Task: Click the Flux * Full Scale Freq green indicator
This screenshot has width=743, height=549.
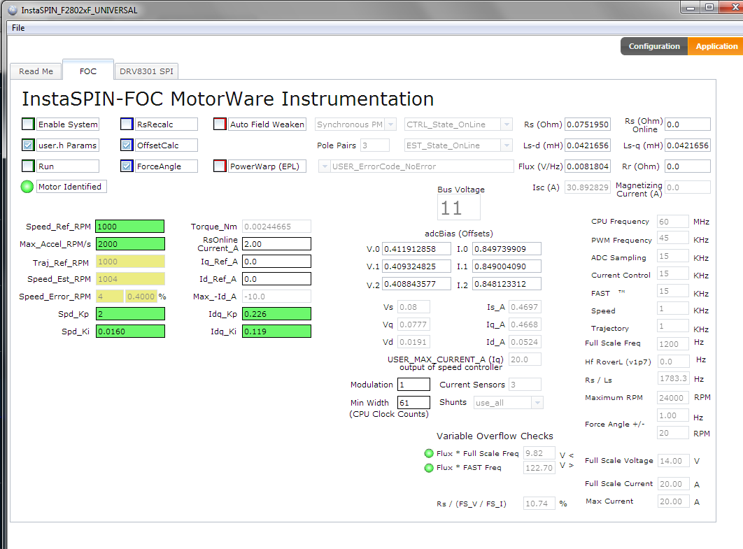Action: point(429,453)
